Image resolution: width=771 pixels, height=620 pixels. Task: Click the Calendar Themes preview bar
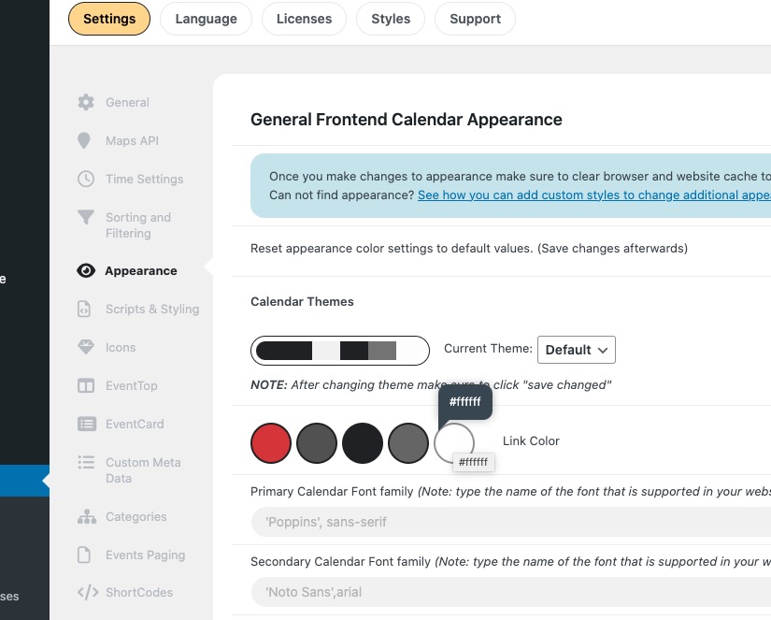(340, 351)
